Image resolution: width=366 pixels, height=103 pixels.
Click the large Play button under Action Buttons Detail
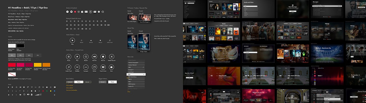pos(72,40)
